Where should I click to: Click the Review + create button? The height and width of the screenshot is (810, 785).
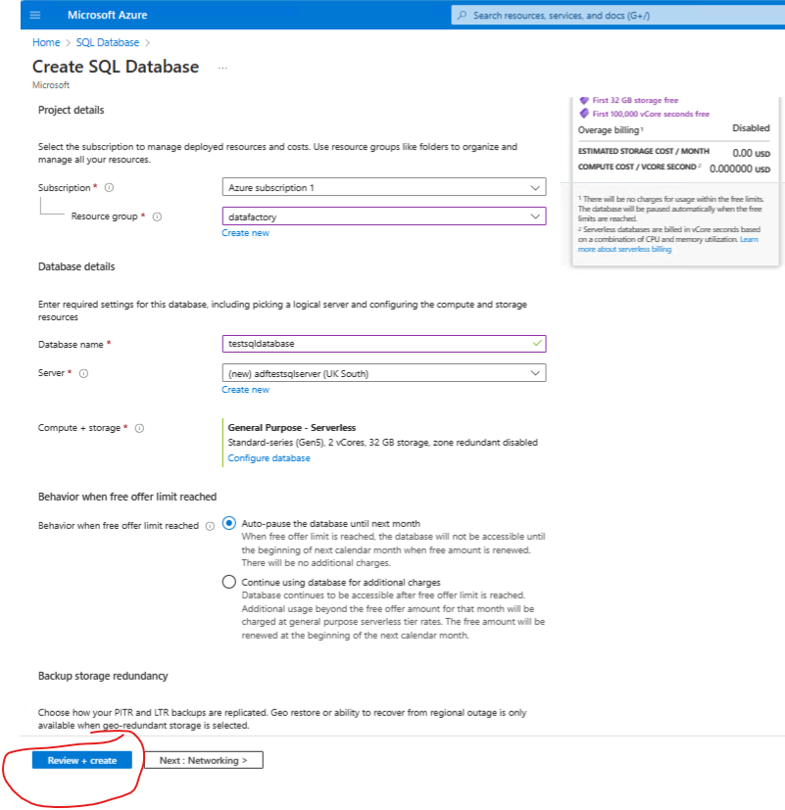(x=82, y=760)
